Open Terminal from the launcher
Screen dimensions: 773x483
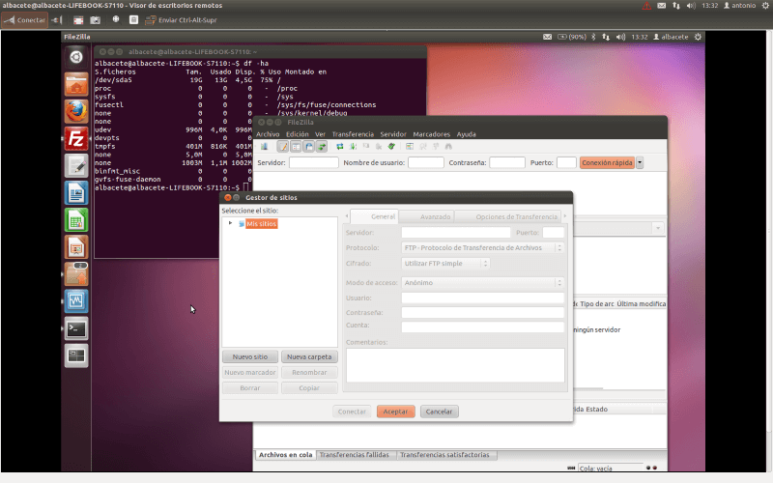tap(76, 328)
